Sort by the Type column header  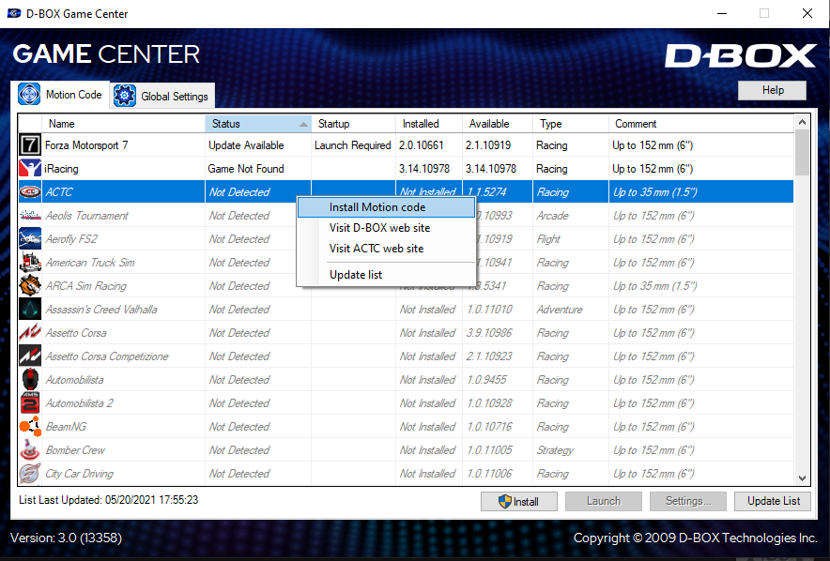click(571, 124)
